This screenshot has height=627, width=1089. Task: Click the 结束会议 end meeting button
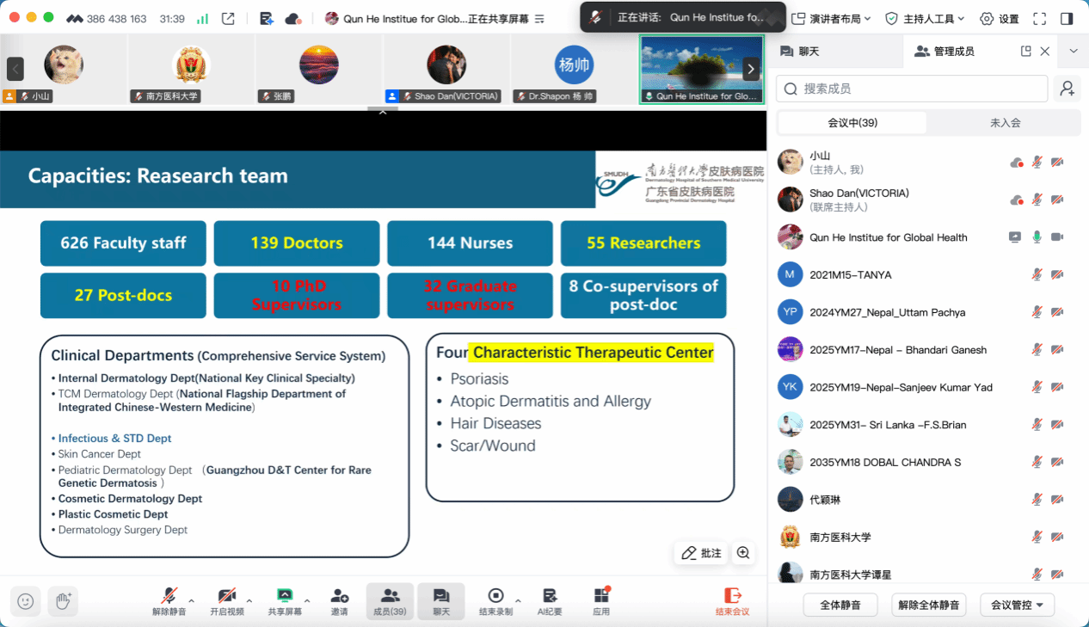point(733,600)
